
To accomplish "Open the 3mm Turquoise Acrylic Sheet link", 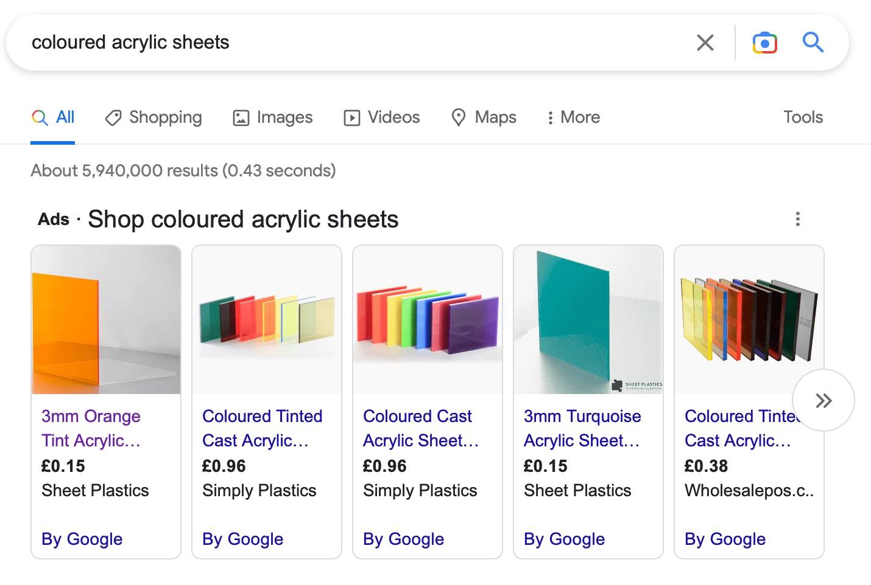I will tap(583, 428).
